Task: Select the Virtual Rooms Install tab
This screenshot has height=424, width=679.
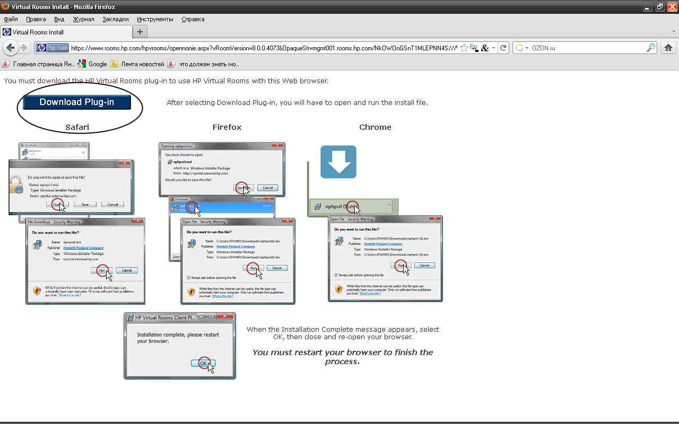Action: [65, 32]
